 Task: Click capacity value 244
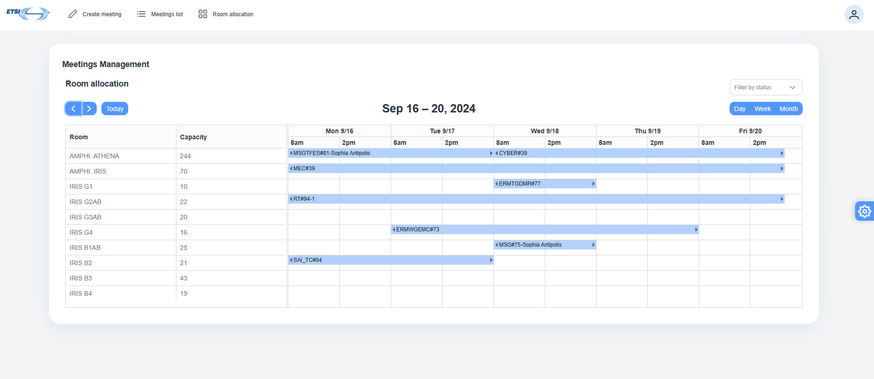[185, 156]
